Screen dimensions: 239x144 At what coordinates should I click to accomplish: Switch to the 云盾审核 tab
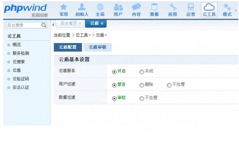(98, 47)
